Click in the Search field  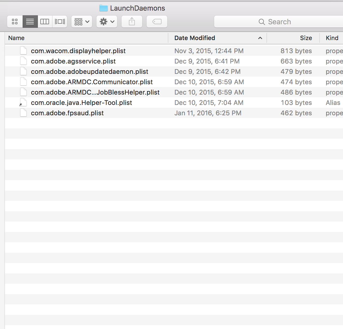tap(278, 22)
